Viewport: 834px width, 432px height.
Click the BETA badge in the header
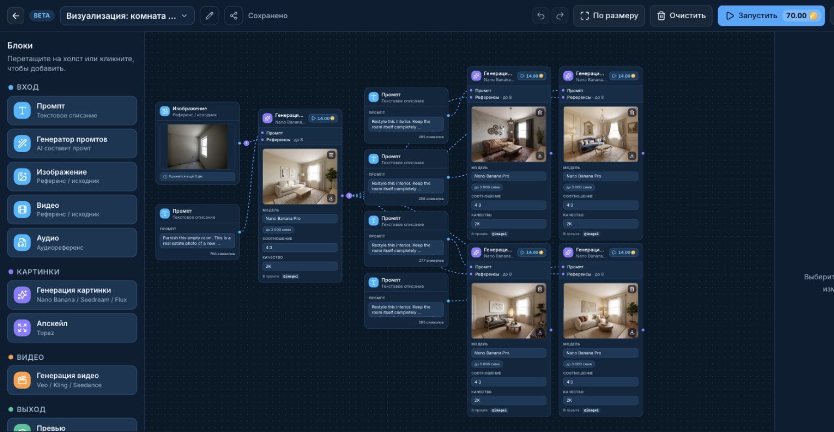click(x=42, y=15)
